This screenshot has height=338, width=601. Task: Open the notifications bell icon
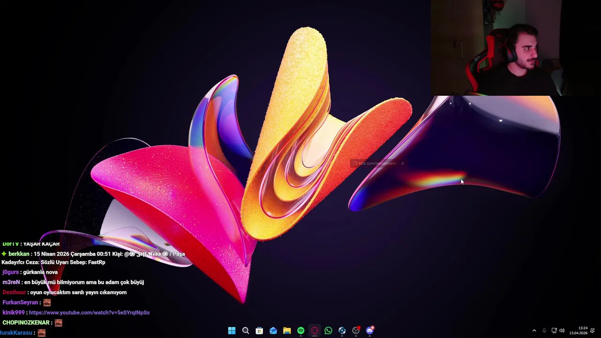pyautogui.click(x=593, y=330)
